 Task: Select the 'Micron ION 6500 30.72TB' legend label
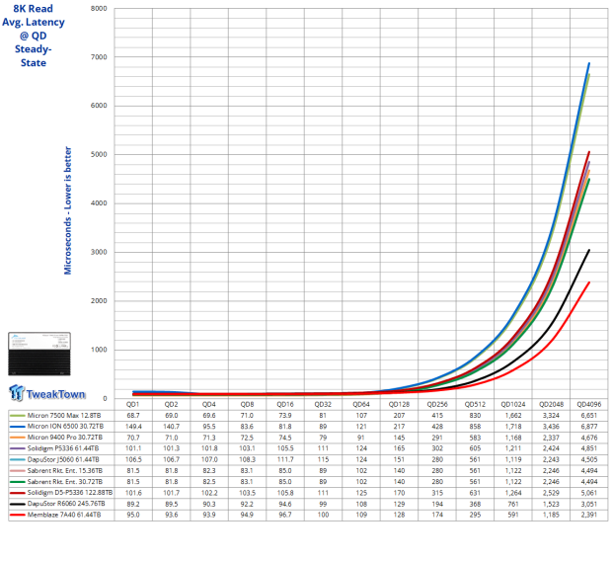[x=65, y=427]
